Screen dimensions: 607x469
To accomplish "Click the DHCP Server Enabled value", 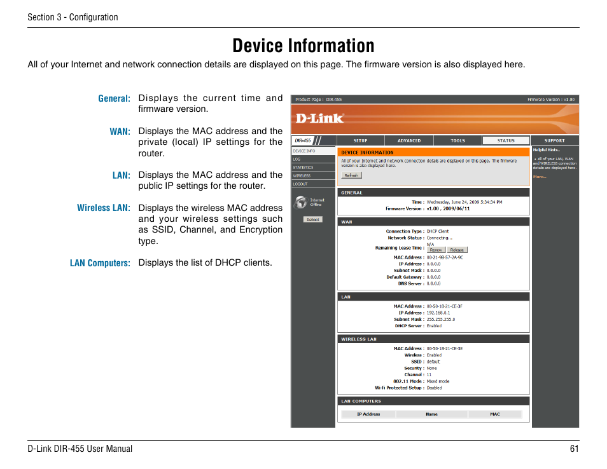I will (434, 326).
